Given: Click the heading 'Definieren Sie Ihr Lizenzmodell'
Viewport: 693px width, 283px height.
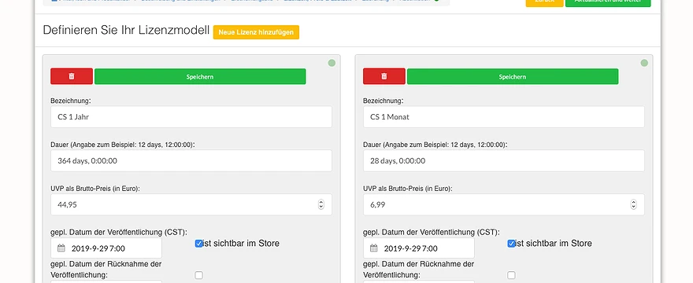Looking at the screenshot, I should [x=126, y=30].
